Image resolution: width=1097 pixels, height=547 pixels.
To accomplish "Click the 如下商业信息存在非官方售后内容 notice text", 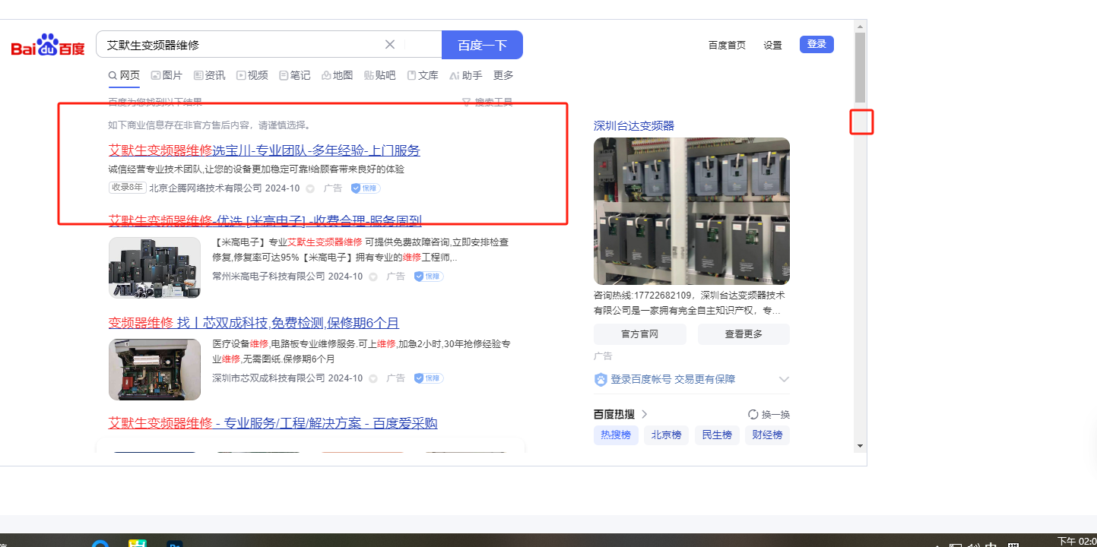I will [210, 125].
